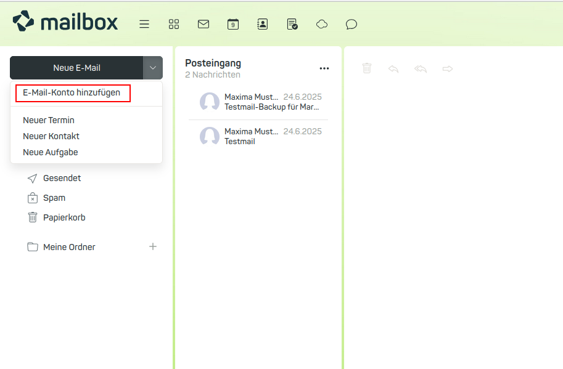Open the Gesendet folder
Screen dimensions: 563x369
pyautogui.click(x=62, y=178)
